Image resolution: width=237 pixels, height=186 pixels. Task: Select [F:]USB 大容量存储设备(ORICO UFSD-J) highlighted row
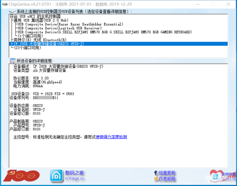(x=118, y=44)
